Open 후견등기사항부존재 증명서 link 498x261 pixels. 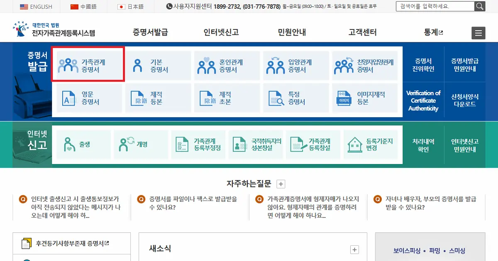[x=72, y=244]
